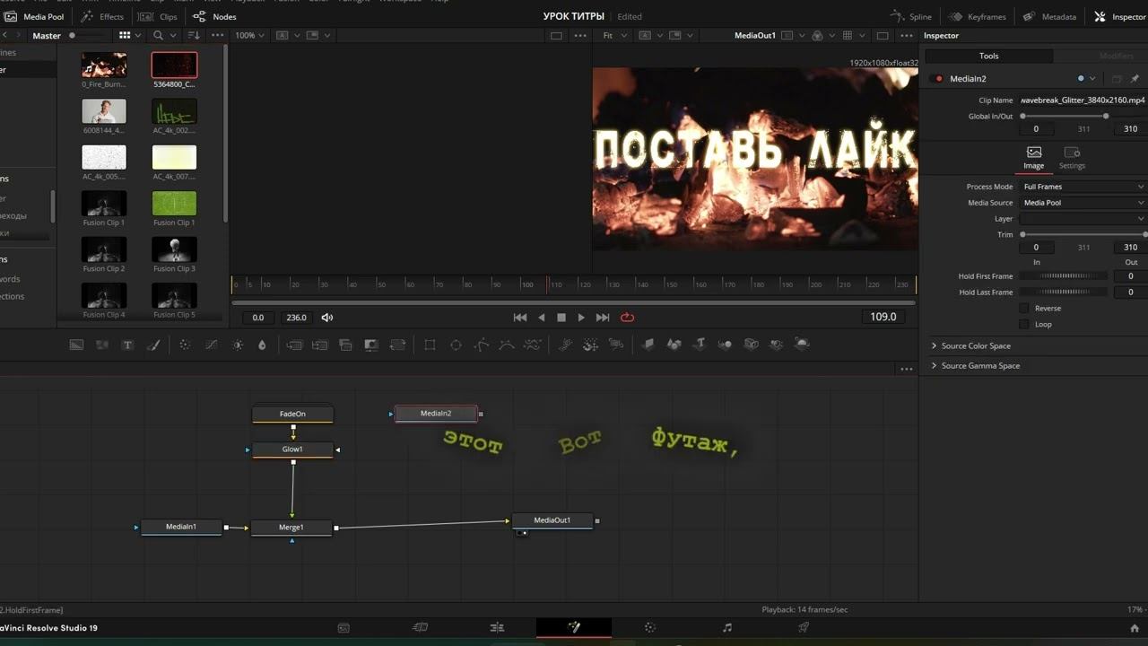Screen dimensions: 1148x646
Task: Enable the Reverse checkbox
Action: (x=1024, y=309)
